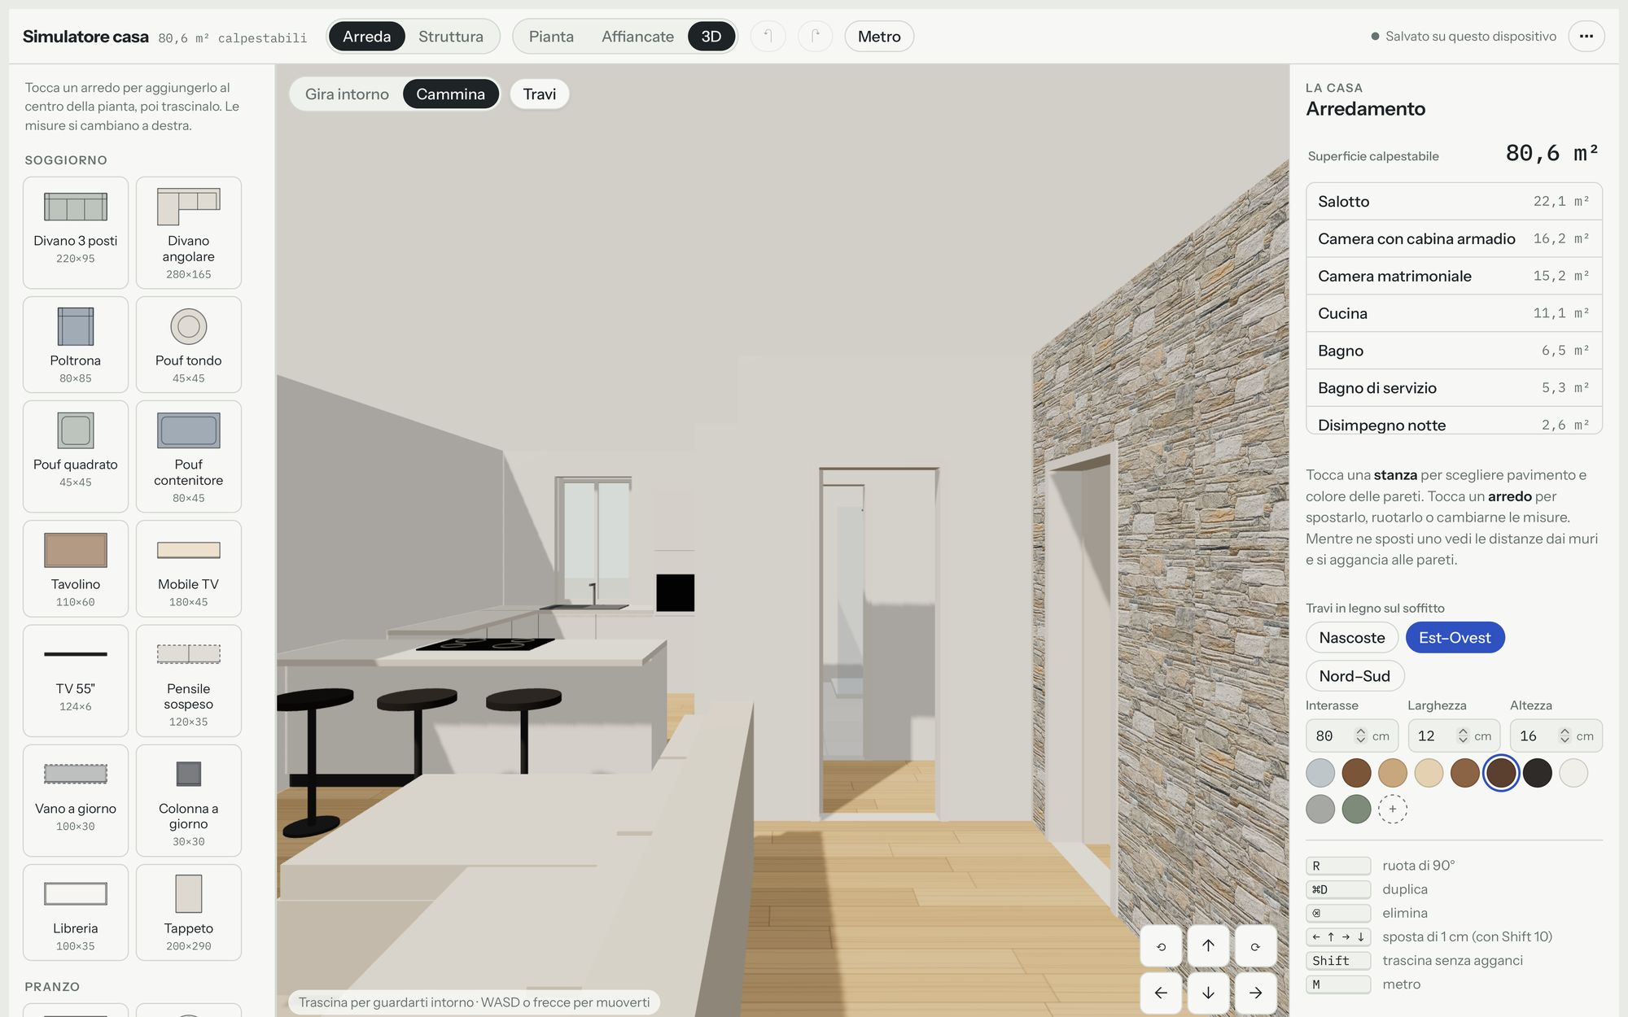Switch to Affiancate view tab
This screenshot has width=1628, height=1017.
click(637, 37)
